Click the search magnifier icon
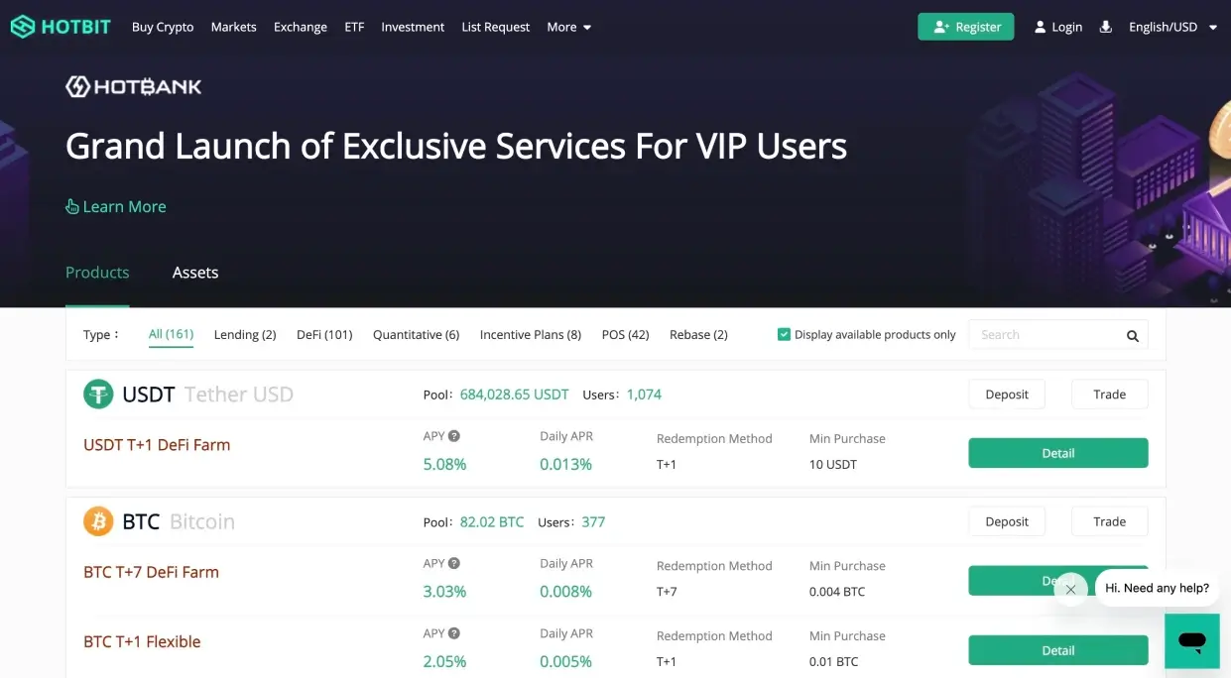The image size is (1231, 678). [1132, 336]
